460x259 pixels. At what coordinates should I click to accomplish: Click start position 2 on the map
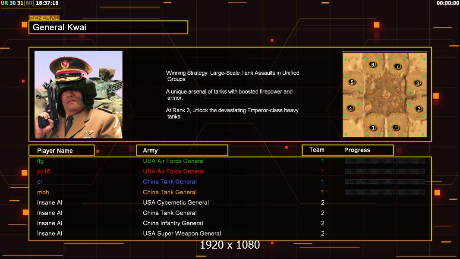[x=419, y=109]
